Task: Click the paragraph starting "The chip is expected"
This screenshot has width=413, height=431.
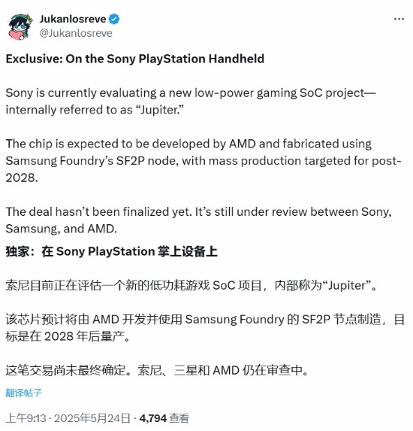Action: coord(203,160)
